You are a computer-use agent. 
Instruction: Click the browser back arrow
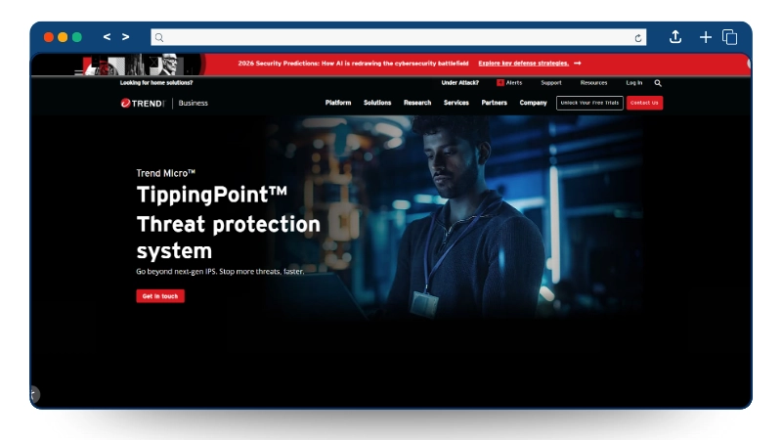coord(107,37)
